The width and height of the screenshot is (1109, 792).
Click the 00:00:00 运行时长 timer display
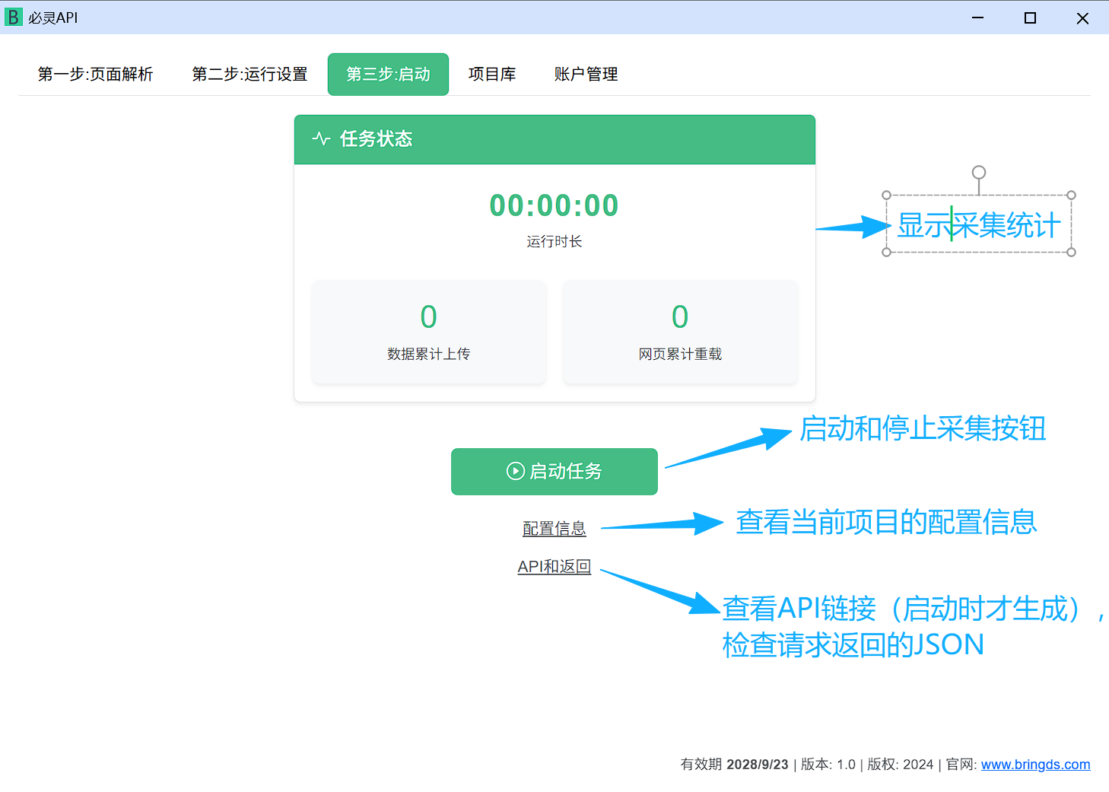554,205
